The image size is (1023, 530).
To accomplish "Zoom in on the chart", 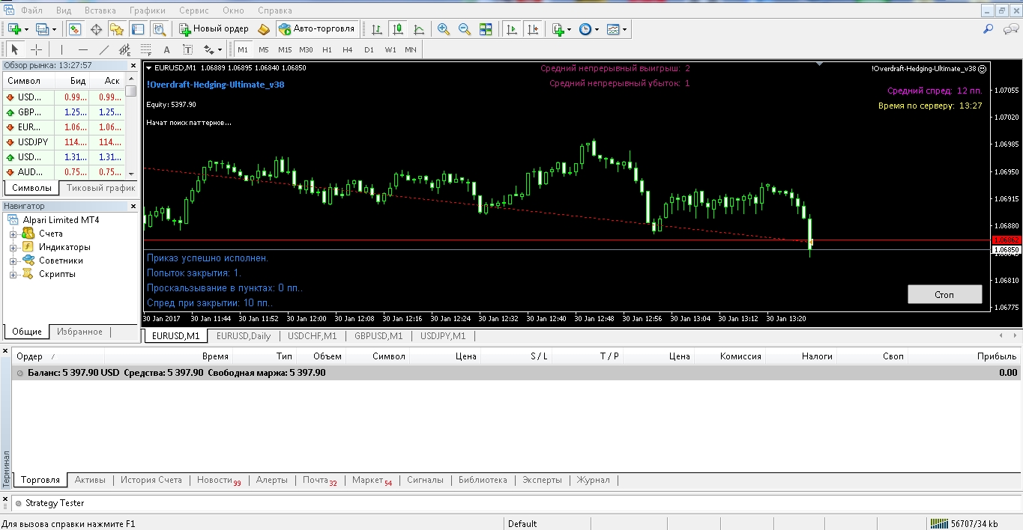I will coord(444,29).
